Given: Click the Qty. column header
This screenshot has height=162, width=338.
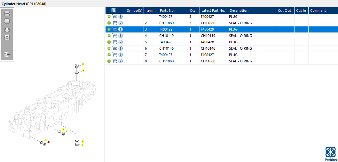Looking at the screenshot, I should click(x=194, y=11).
